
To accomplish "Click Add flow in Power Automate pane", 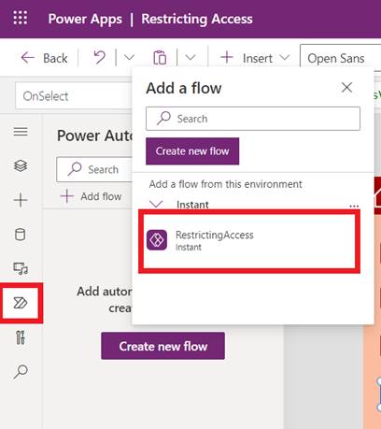I will click(x=91, y=196).
